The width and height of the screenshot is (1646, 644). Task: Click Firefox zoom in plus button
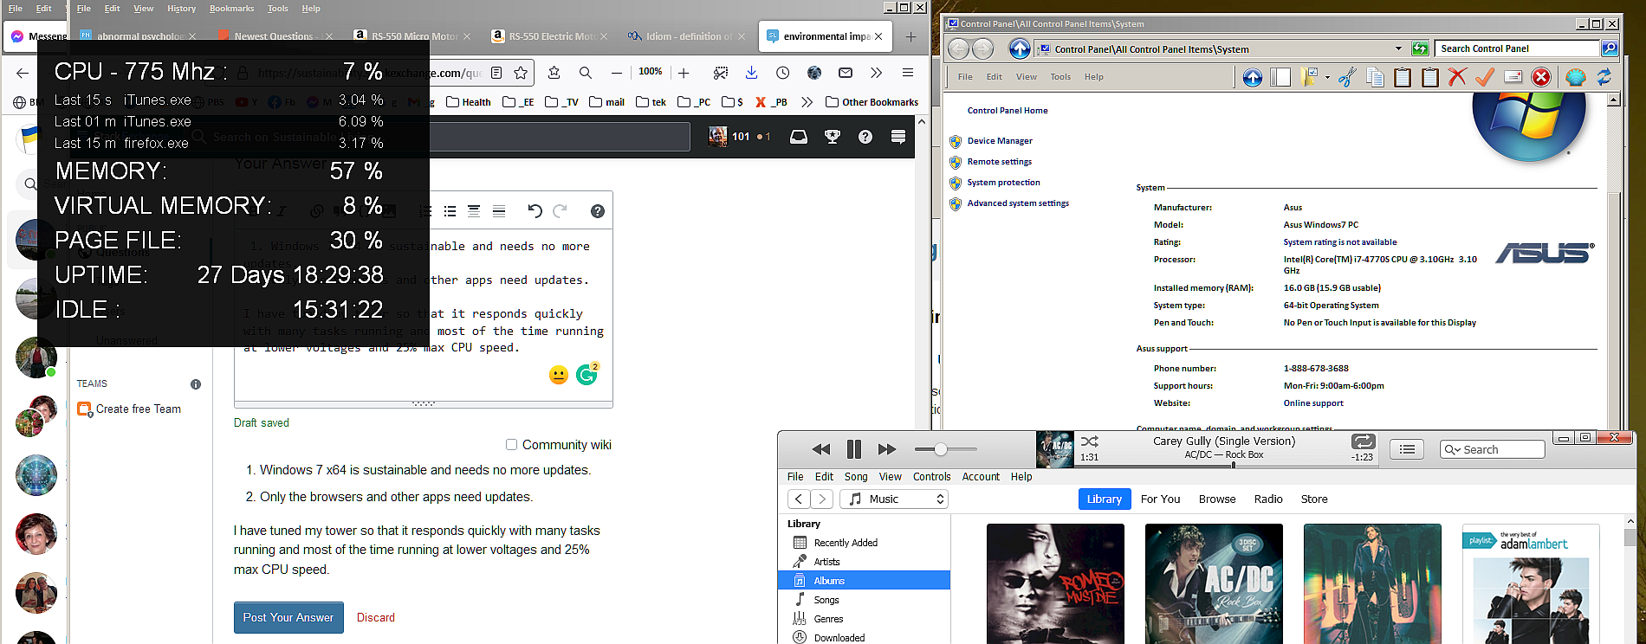[684, 73]
